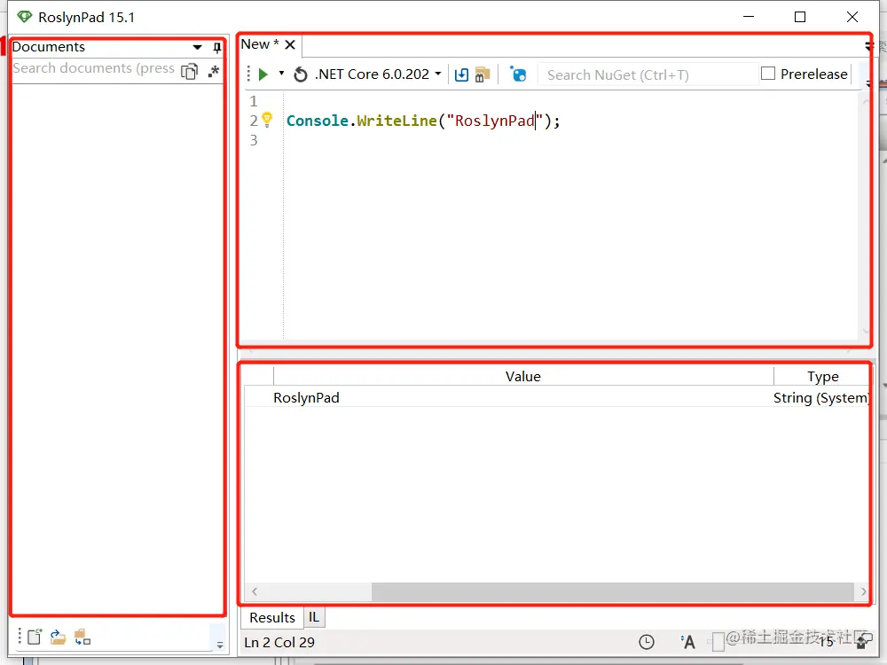Switch to the Results tab

click(272, 617)
